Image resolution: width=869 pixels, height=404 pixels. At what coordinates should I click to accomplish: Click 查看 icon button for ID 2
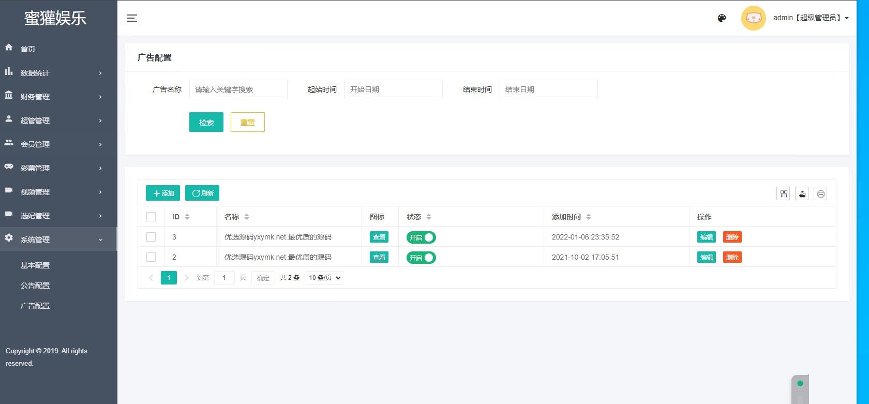pyautogui.click(x=379, y=257)
